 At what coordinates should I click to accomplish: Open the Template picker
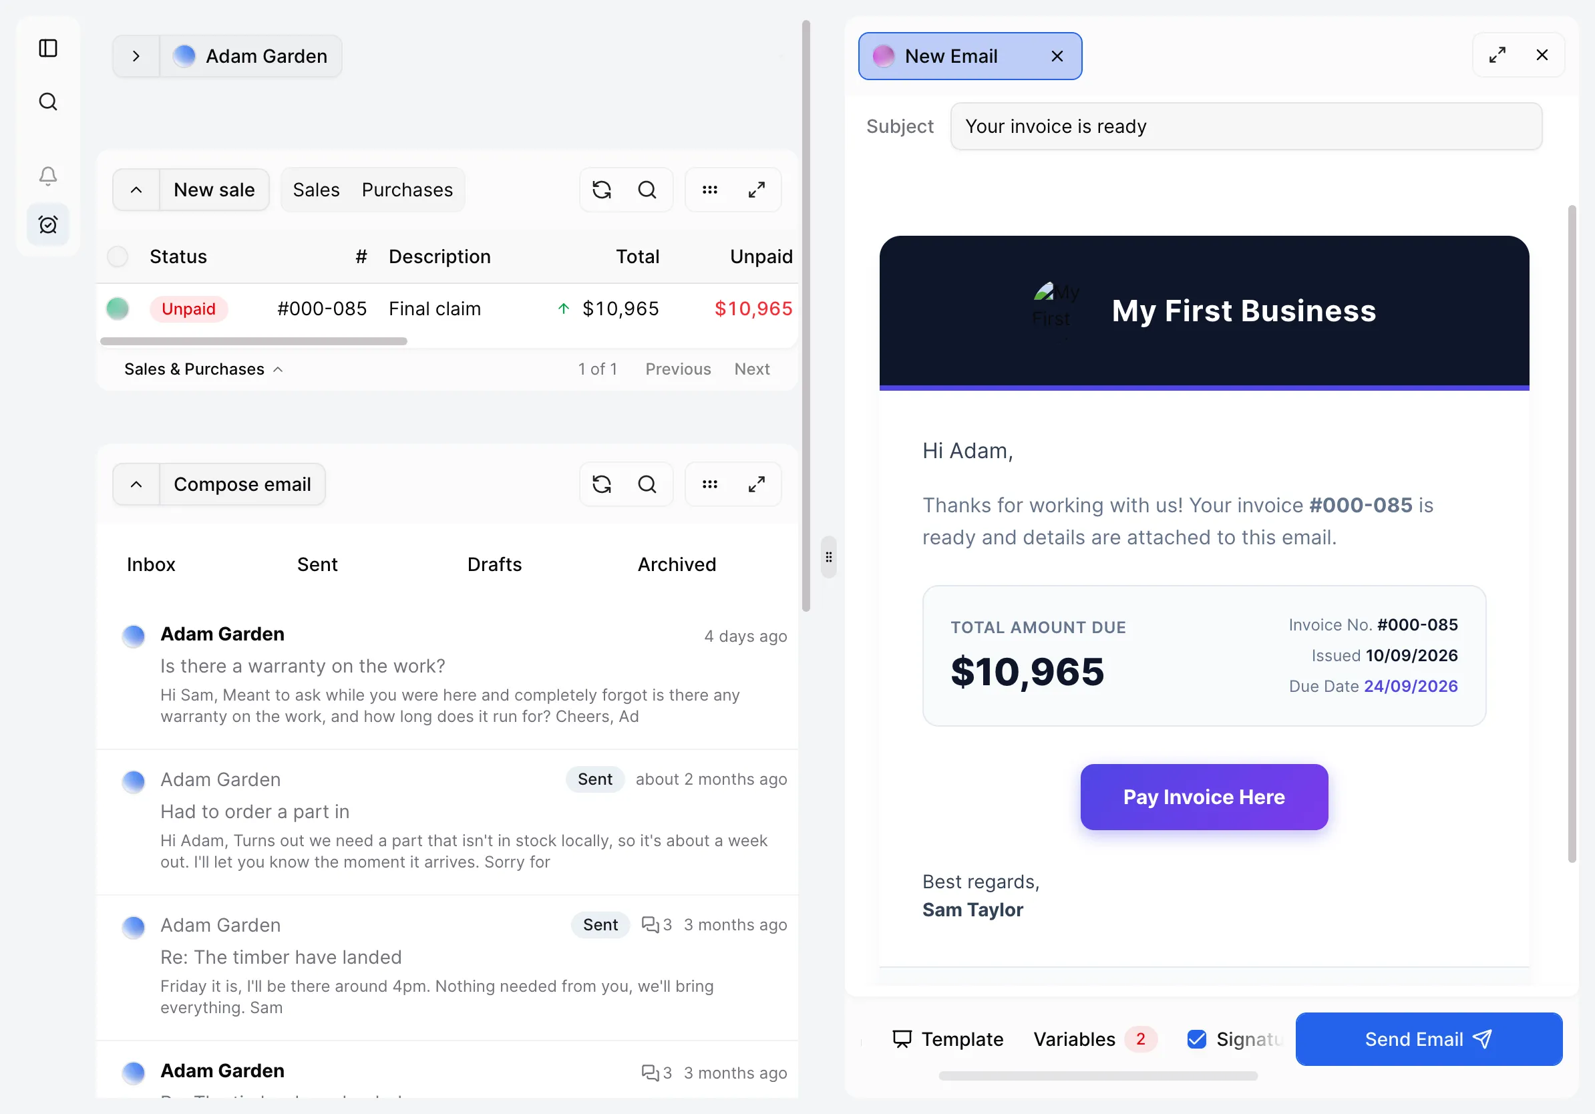[948, 1039]
